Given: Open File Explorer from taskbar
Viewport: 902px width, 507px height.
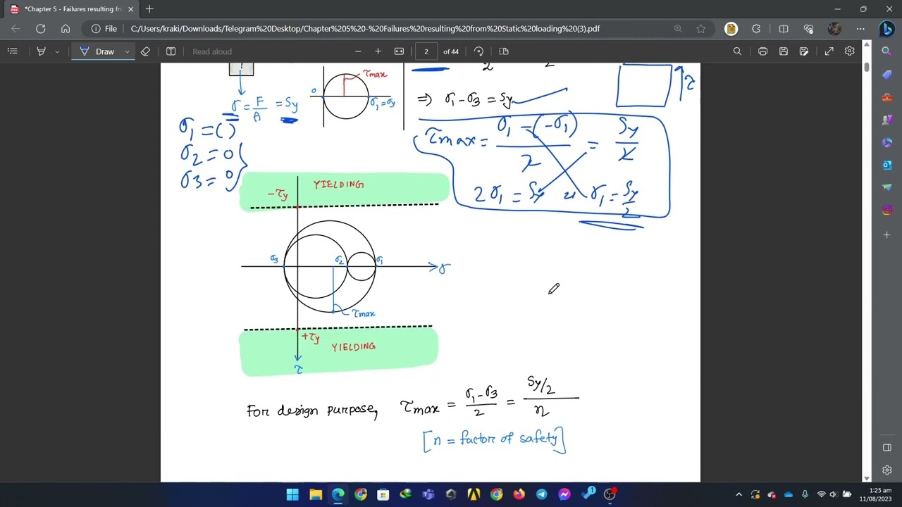Looking at the screenshot, I should click(315, 494).
